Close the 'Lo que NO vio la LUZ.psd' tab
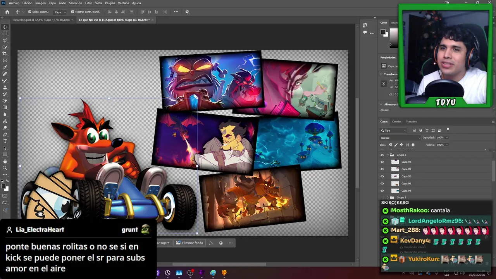This screenshot has height=279, width=496. click(x=153, y=20)
